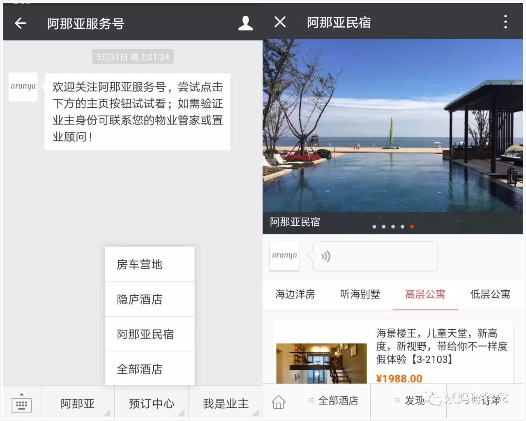526x421 pixels.
Task: Play the voice message bubble
Action: 375,257
